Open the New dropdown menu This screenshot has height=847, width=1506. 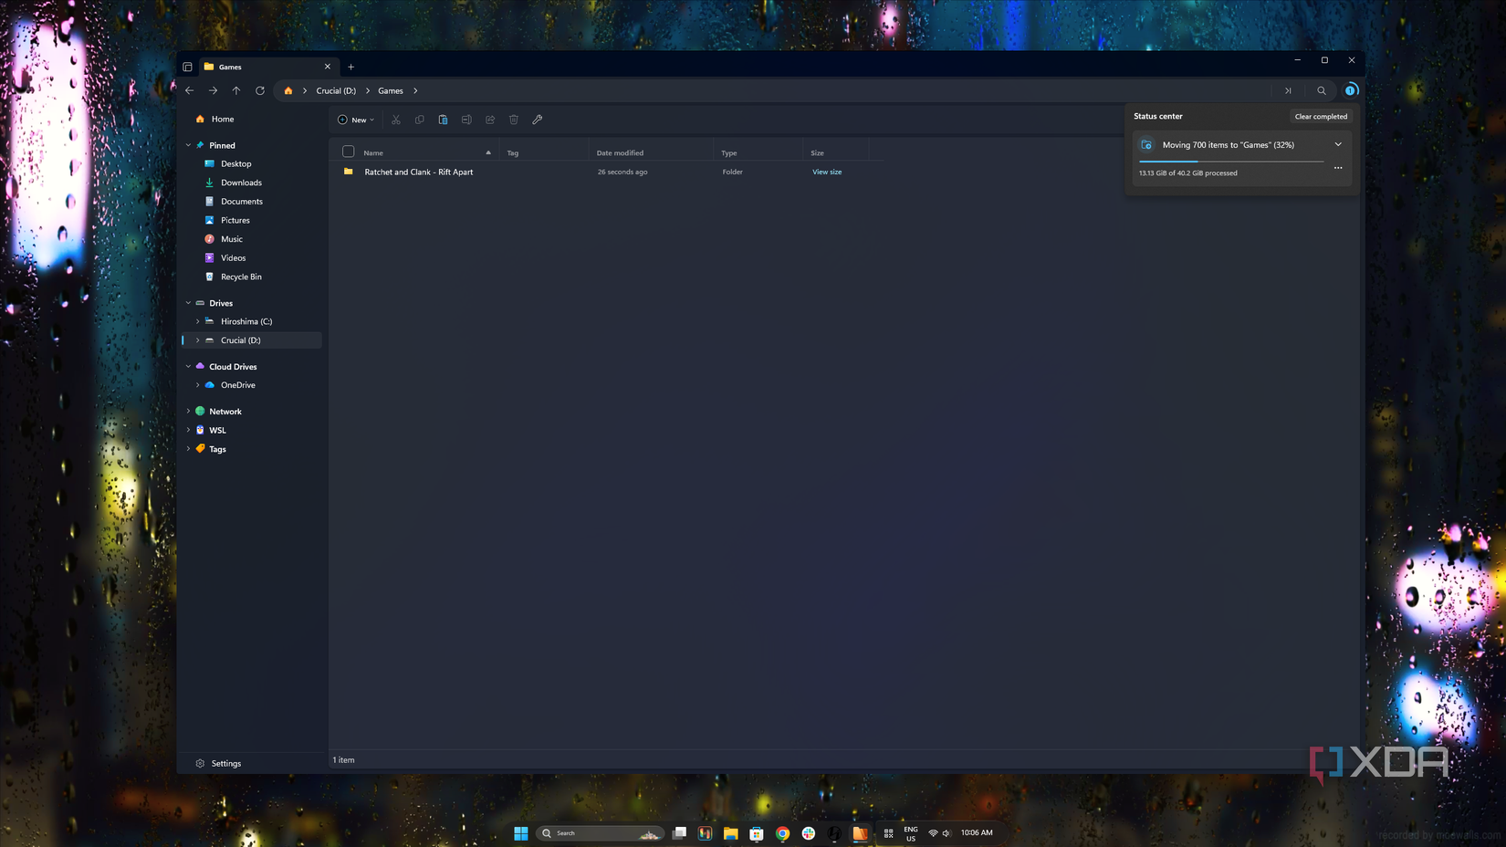tap(356, 120)
